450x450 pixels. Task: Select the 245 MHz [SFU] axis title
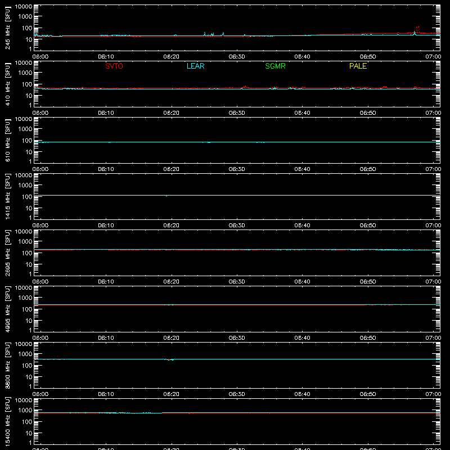tap(8, 28)
